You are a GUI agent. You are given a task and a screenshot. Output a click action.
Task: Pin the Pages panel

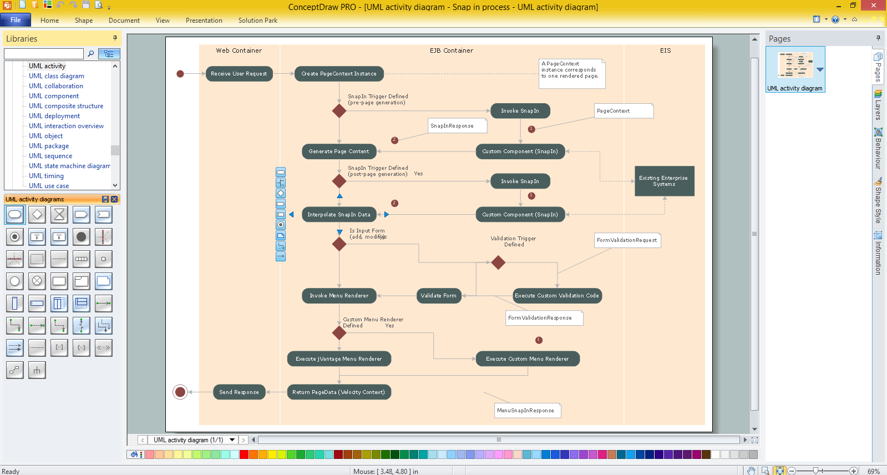[x=878, y=38]
